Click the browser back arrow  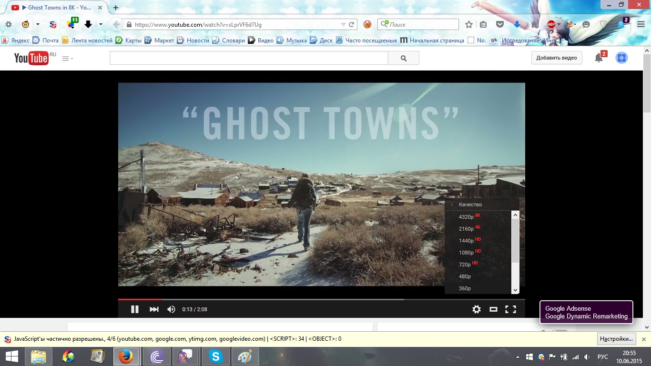(x=116, y=24)
